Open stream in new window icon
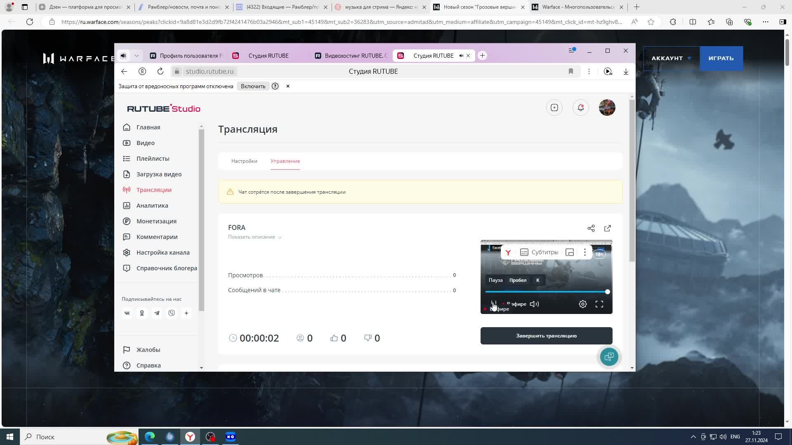The width and height of the screenshot is (792, 445). coord(607,228)
